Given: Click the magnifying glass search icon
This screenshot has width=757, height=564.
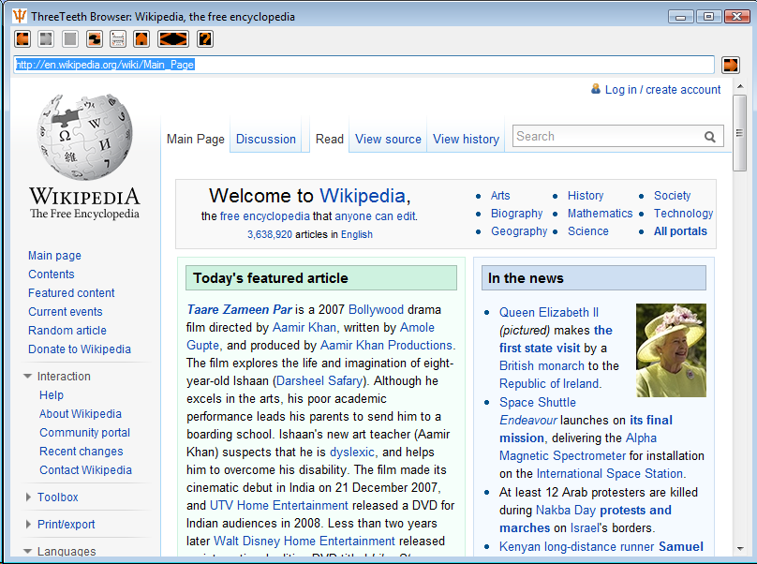Looking at the screenshot, I should click(710, 137).
